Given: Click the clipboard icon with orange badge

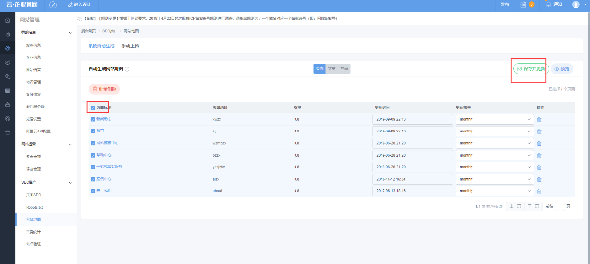Looking at the screenshot, I should pyautogui.click(x=524, y=5).
